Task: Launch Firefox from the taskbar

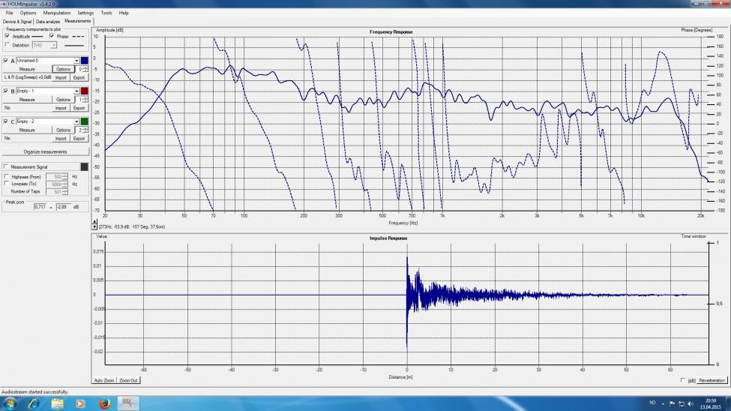Action: [104, 403]
